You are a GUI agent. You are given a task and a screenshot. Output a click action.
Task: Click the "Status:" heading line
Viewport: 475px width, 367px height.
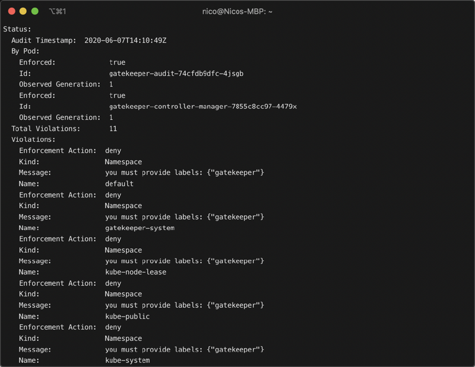[17, 29]
